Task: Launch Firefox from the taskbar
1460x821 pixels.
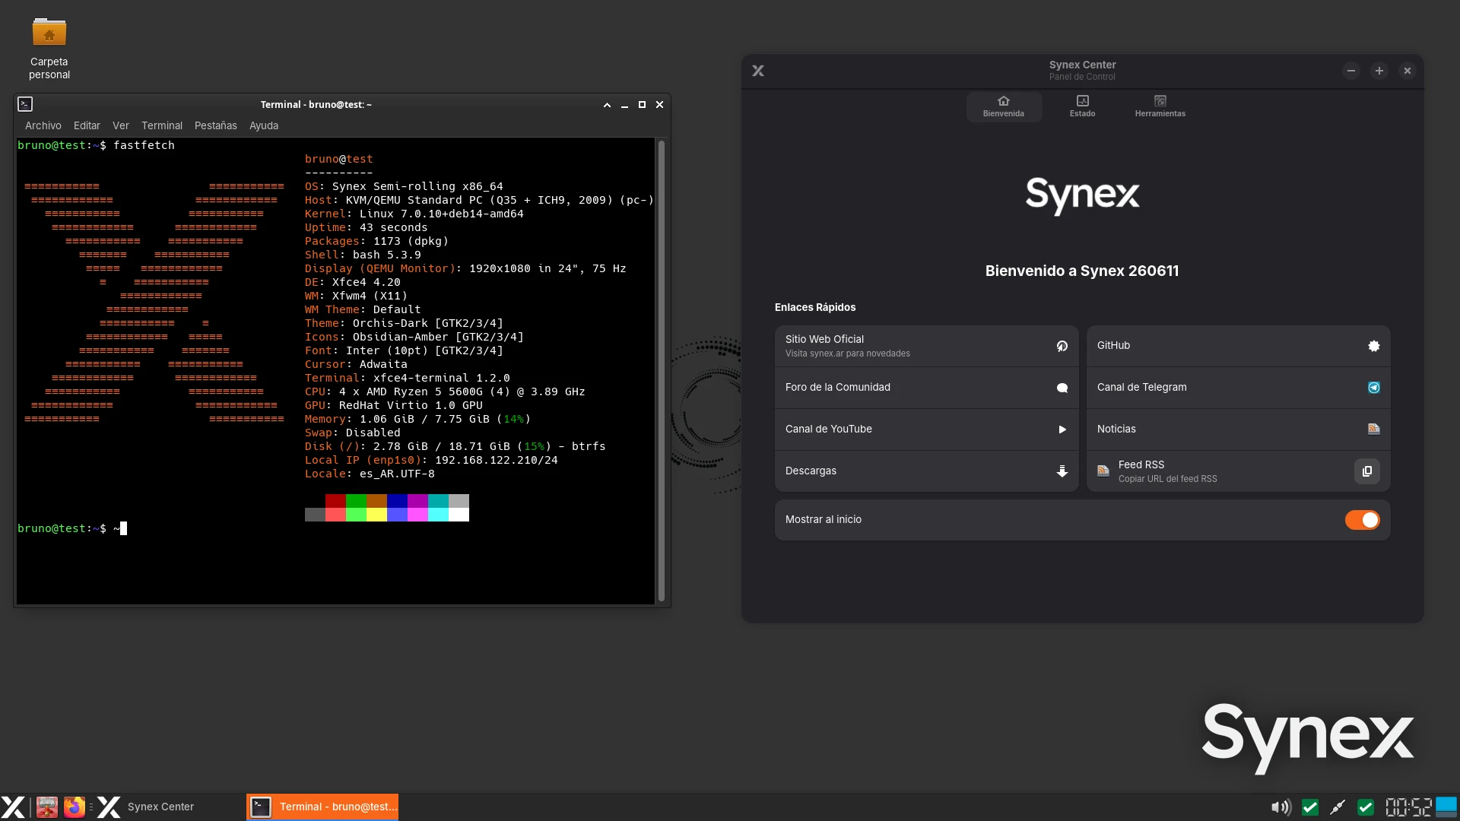Action: coord(75,807)
